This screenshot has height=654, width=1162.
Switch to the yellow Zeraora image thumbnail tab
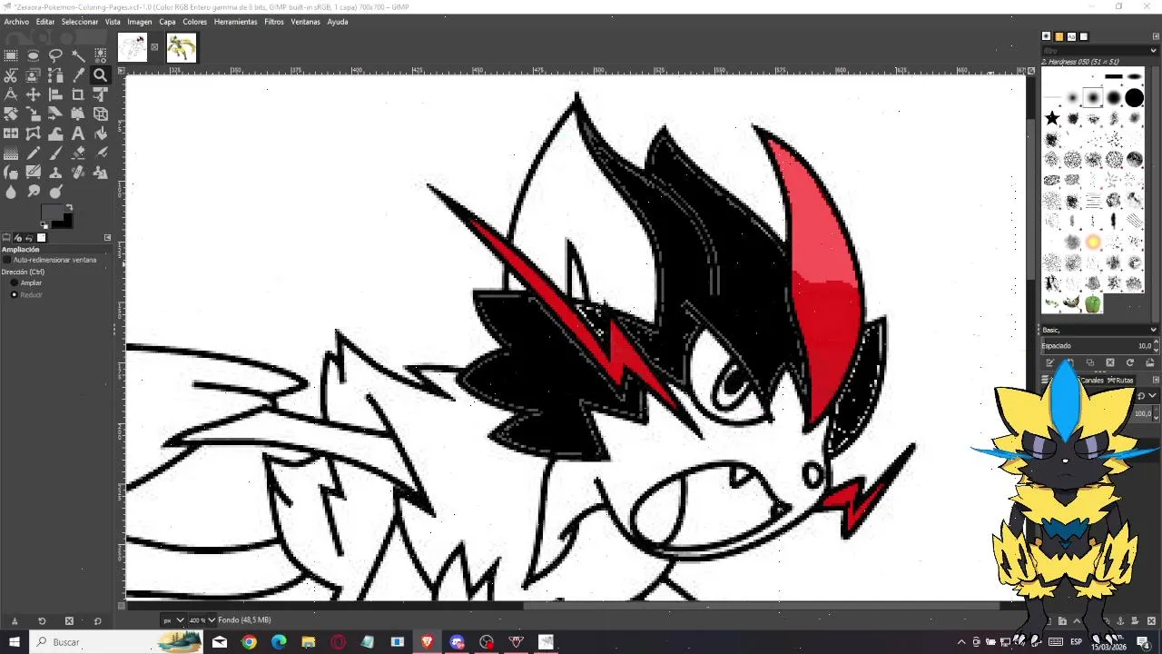[x=181, y=47]
